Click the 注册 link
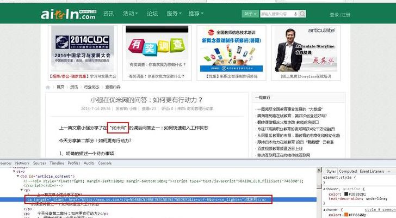Screen dimensions: 396x218 (x=345, y=15)
